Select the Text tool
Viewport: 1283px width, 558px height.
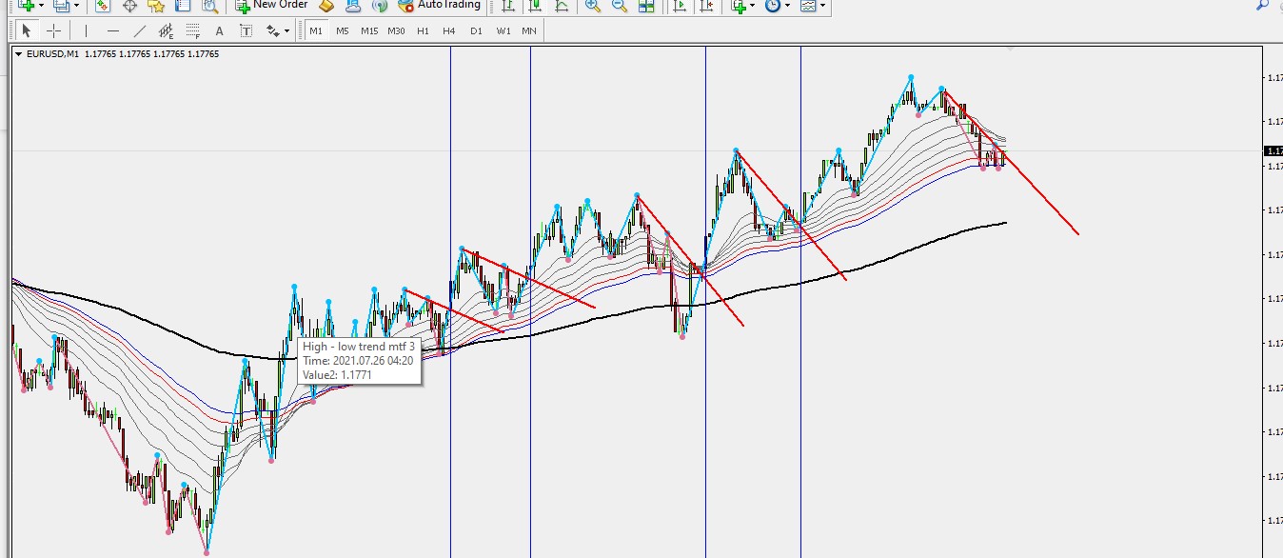[220, 30]
